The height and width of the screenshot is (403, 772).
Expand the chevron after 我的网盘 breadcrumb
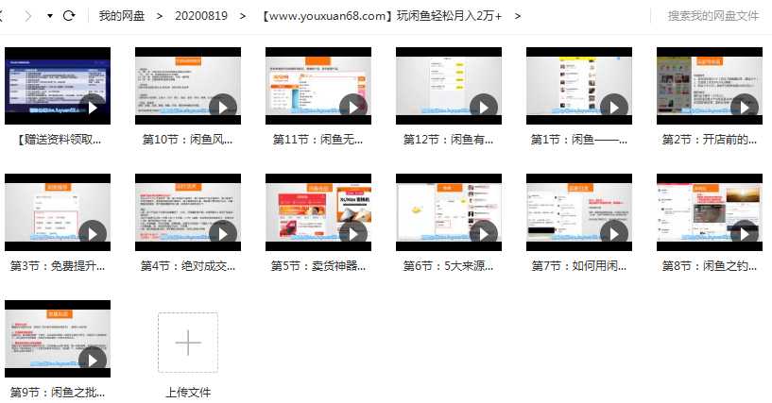pos(158,16)
